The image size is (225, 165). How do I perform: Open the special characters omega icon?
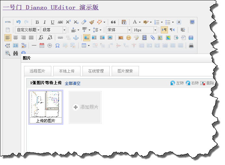click(x=57, y=45)
